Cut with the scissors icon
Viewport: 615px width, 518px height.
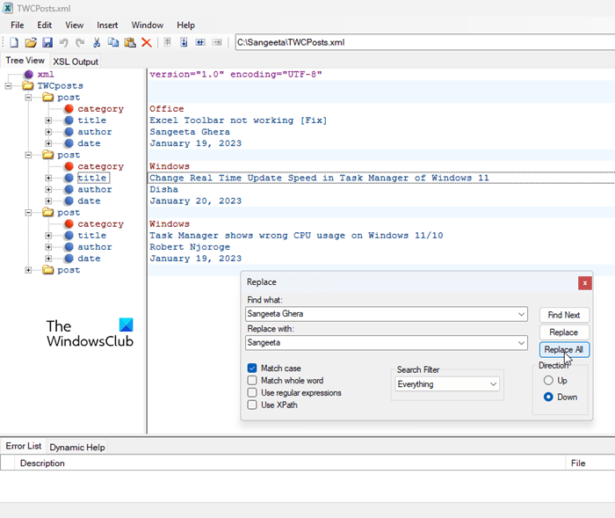[97, 42]
